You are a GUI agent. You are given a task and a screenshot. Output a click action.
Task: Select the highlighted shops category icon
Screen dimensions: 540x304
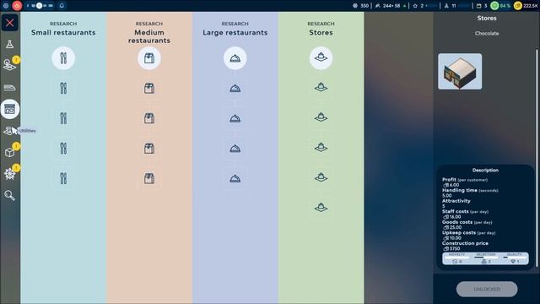click(x=10, y=109)
